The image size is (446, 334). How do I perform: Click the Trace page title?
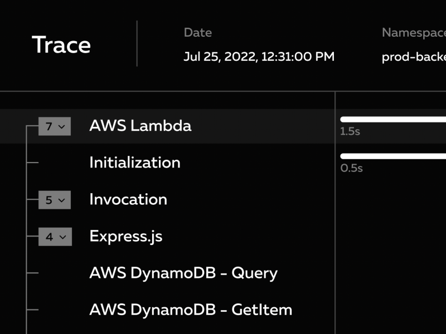click(x=61, y=45)
